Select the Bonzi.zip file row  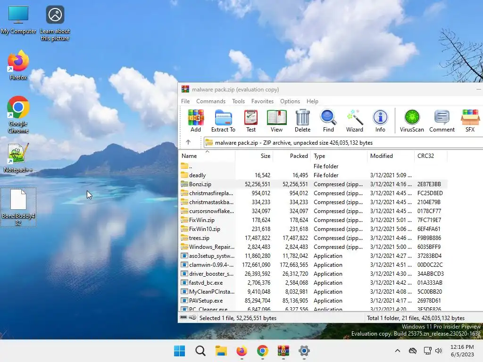(x=313, y=184)
